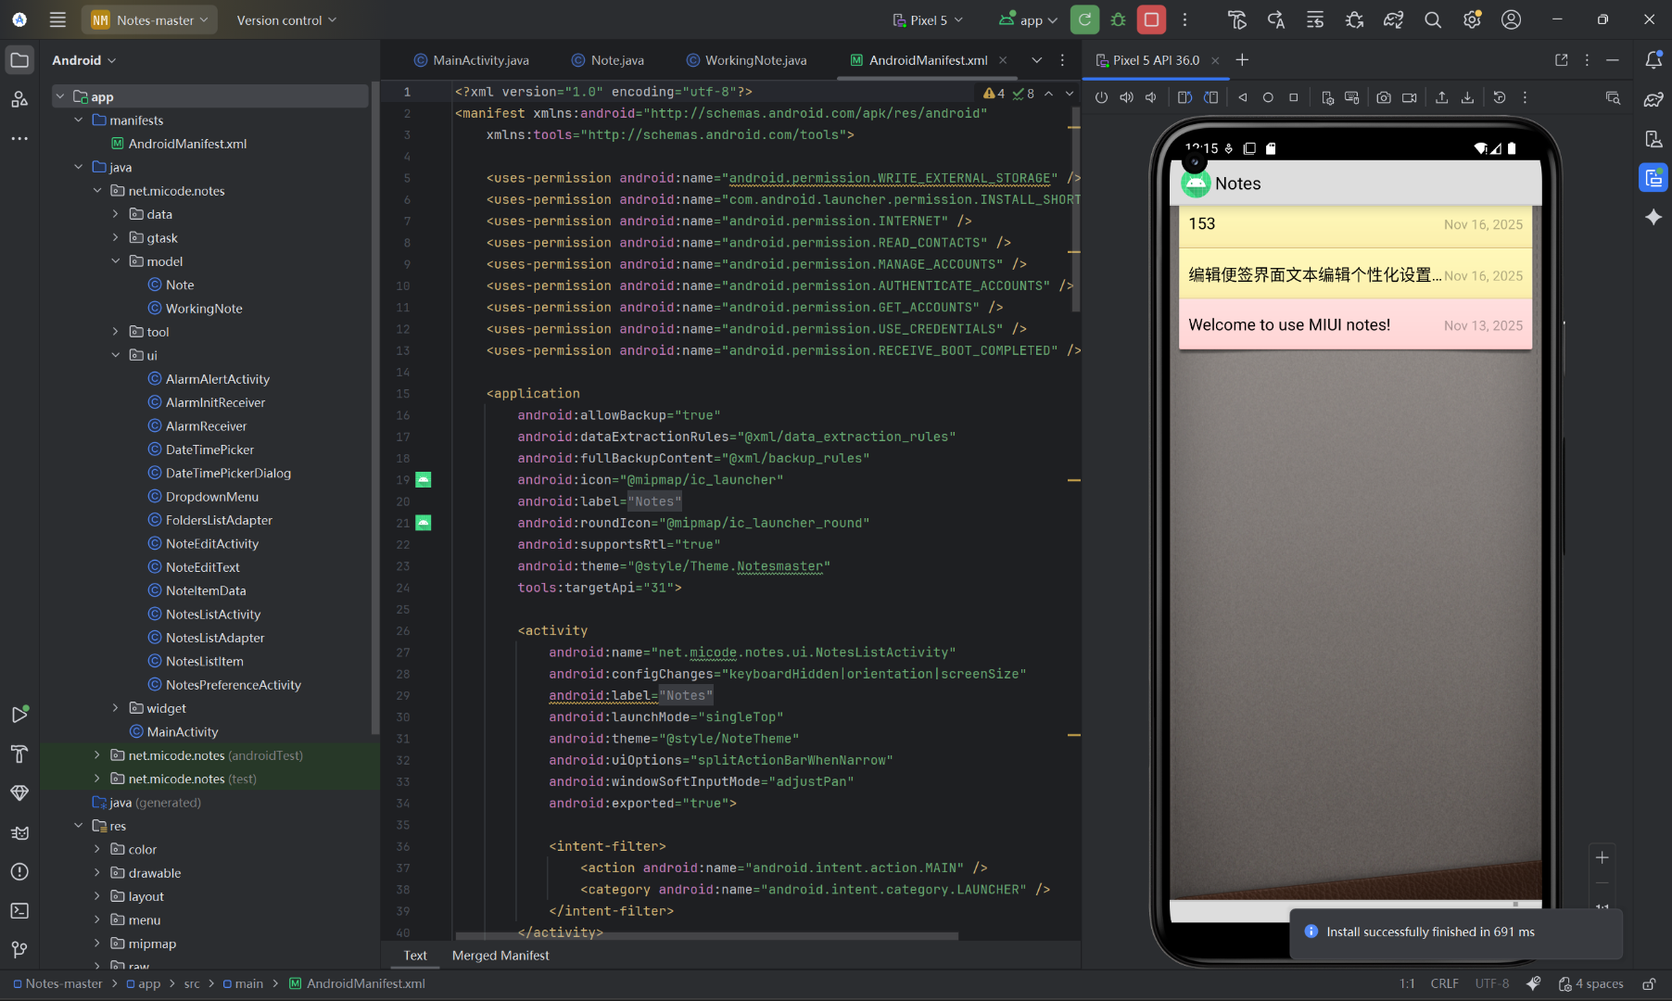Viewport: 1672px width, 1001px height.
Task: Rotate emulator left icon
Action: (x=1184, y=97)
